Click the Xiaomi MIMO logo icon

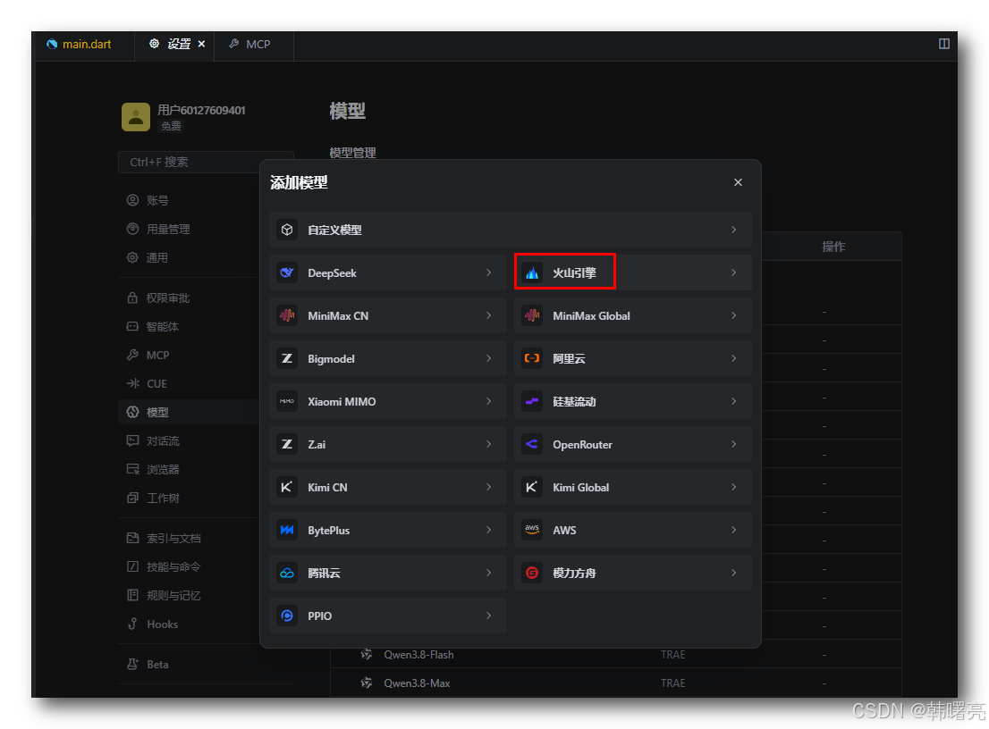click(x=287, y=401)
